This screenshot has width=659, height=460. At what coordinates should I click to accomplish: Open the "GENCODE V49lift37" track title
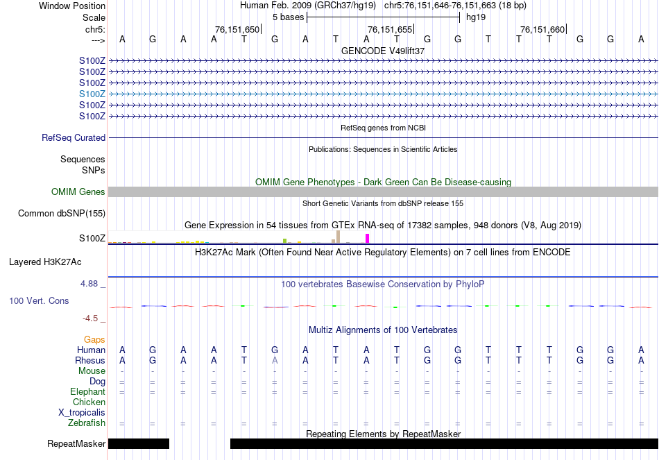(383, 51)
